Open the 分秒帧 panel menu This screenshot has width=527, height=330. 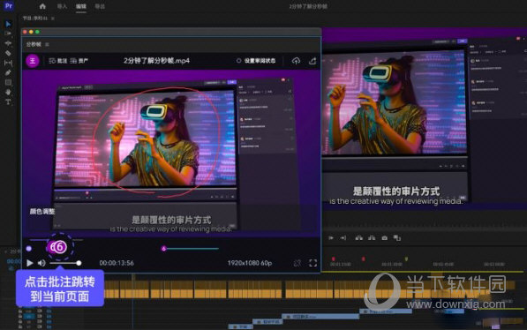point(47,44)
